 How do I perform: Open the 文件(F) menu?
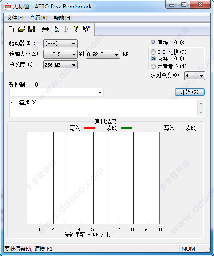click(15, 18)
